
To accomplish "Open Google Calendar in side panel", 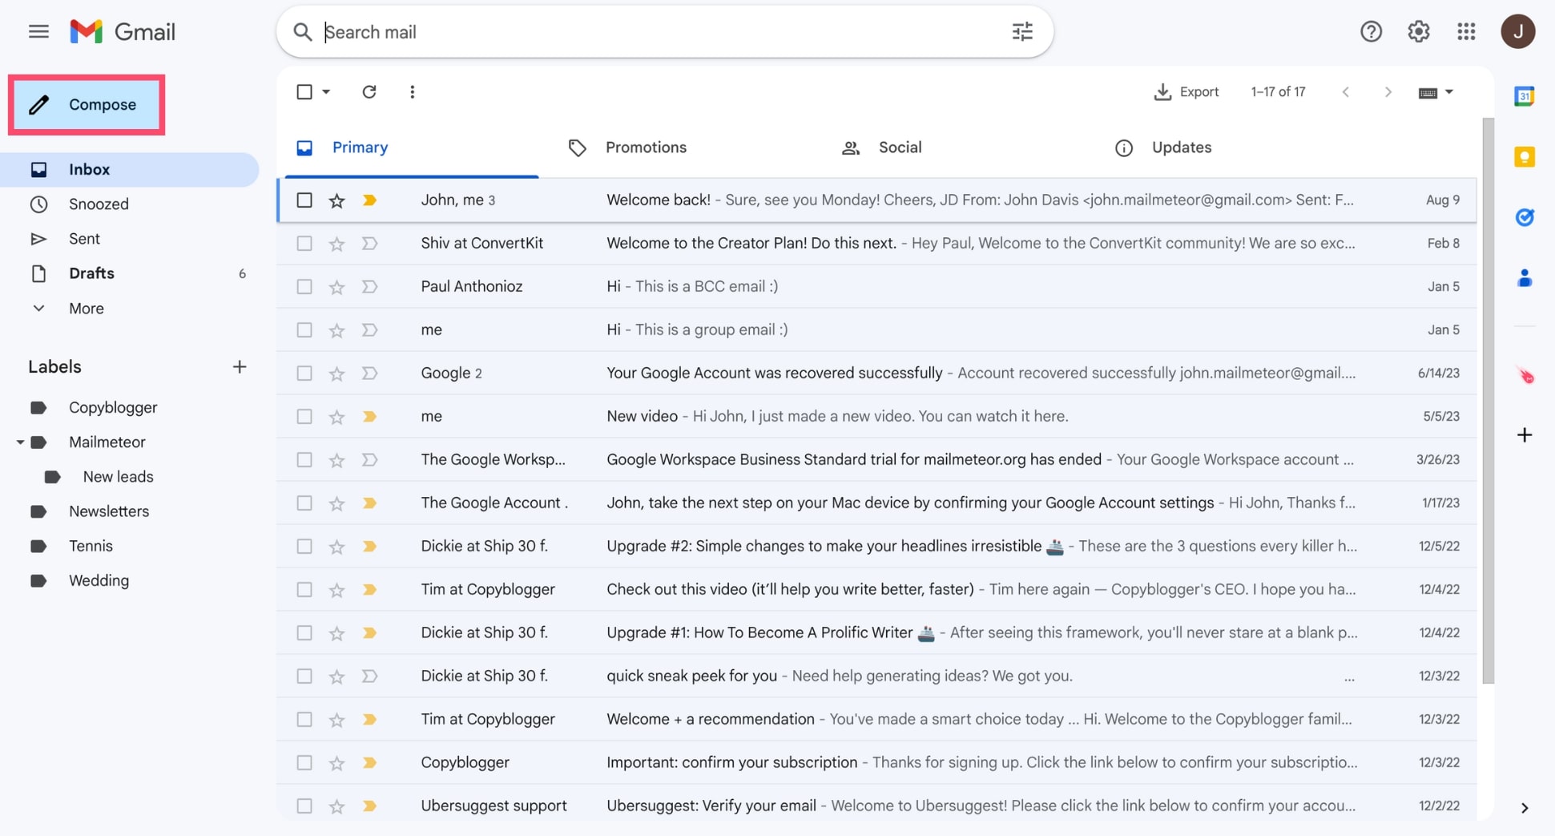I will [1524, 96].
